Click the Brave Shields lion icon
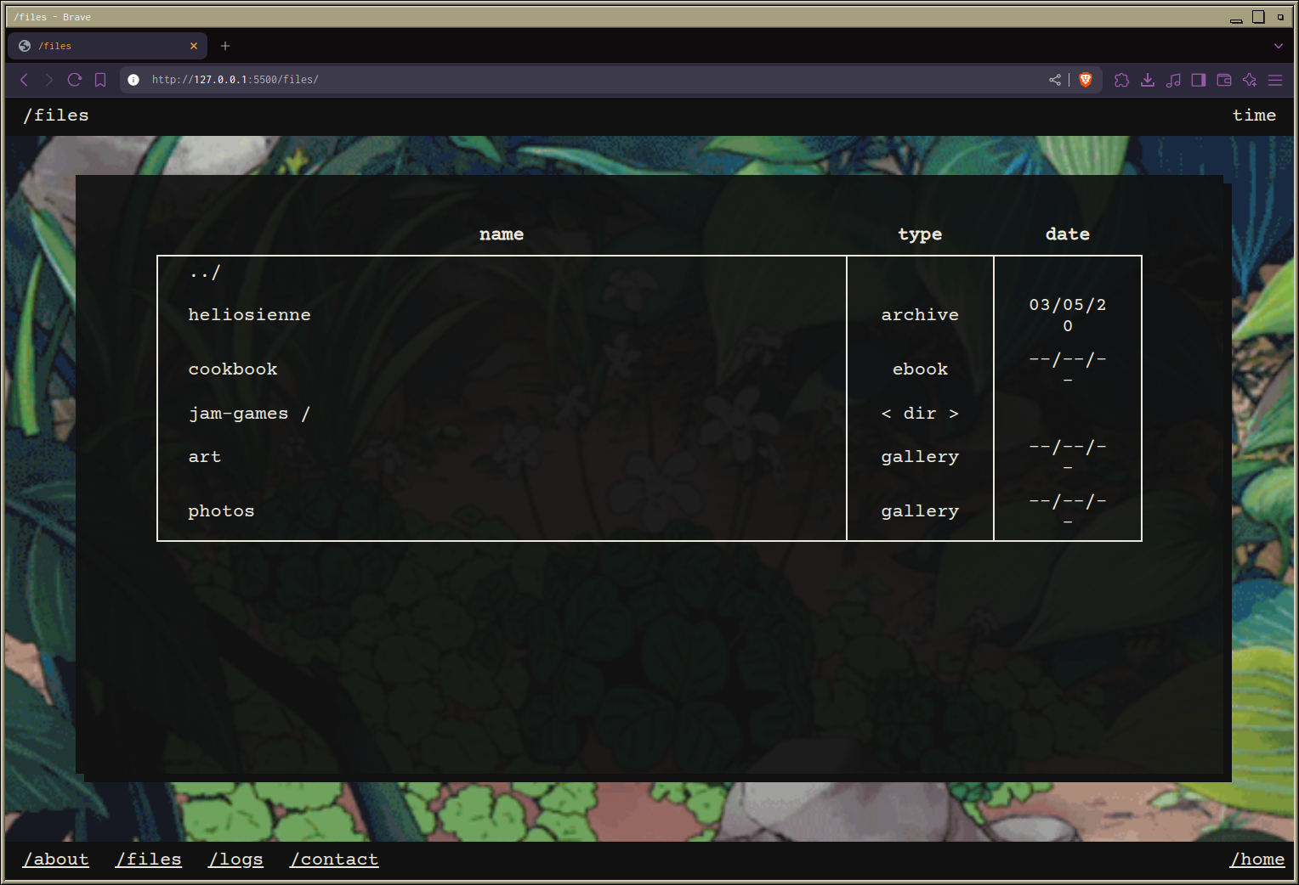This screenshot has width=1299, height=885. coord(1085,80)
